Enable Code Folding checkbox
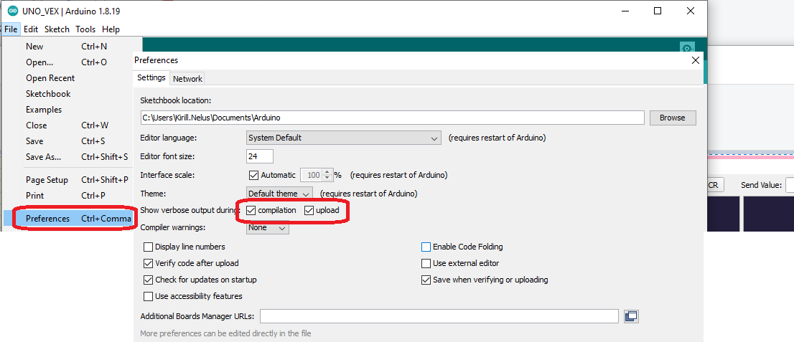 [x=426, y=247]
